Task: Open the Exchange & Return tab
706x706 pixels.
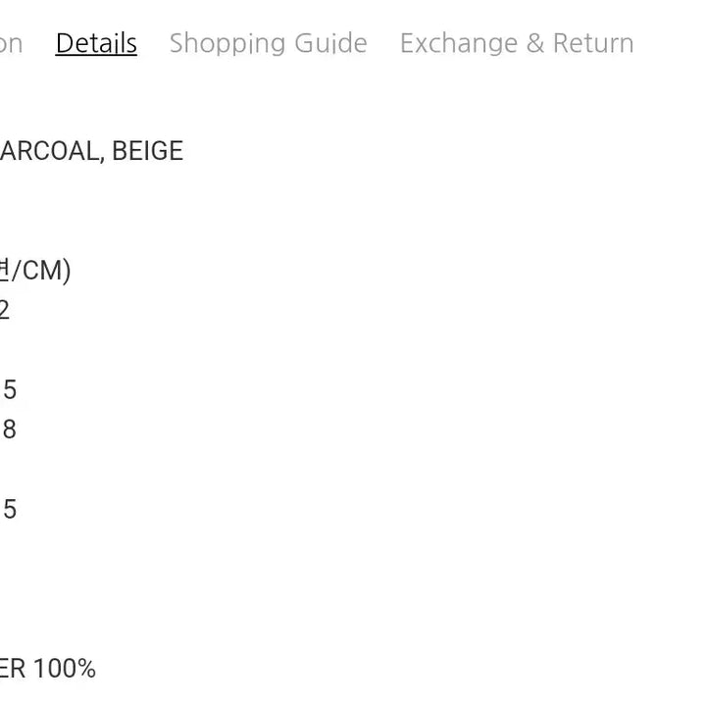Action: tap(517, 43)
